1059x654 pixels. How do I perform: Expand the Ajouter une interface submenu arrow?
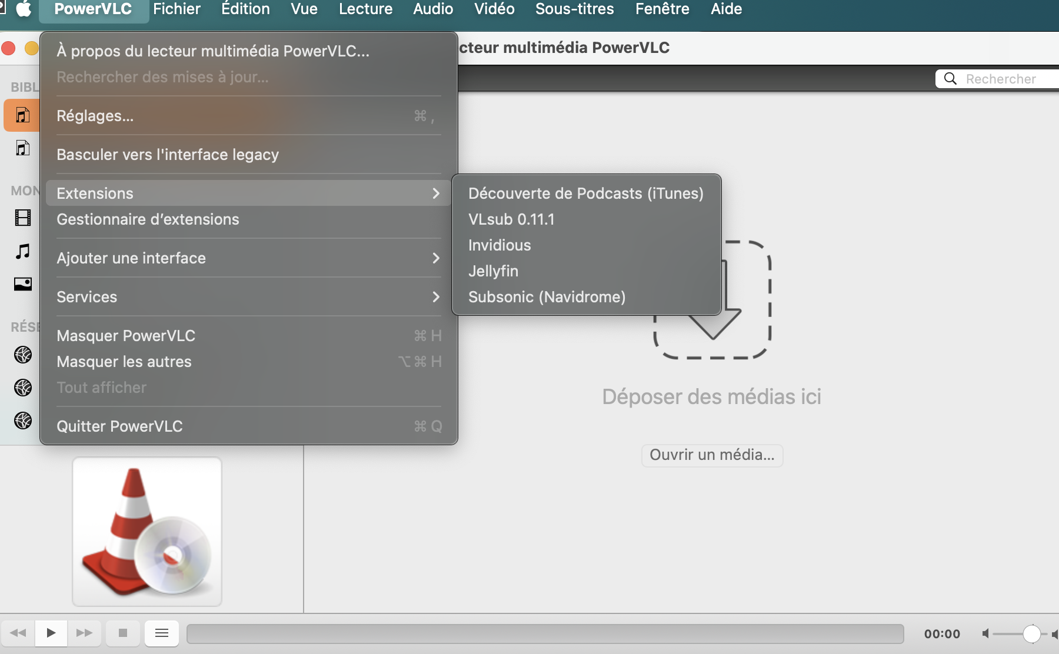pyautogui.click(x=436, y=258)
